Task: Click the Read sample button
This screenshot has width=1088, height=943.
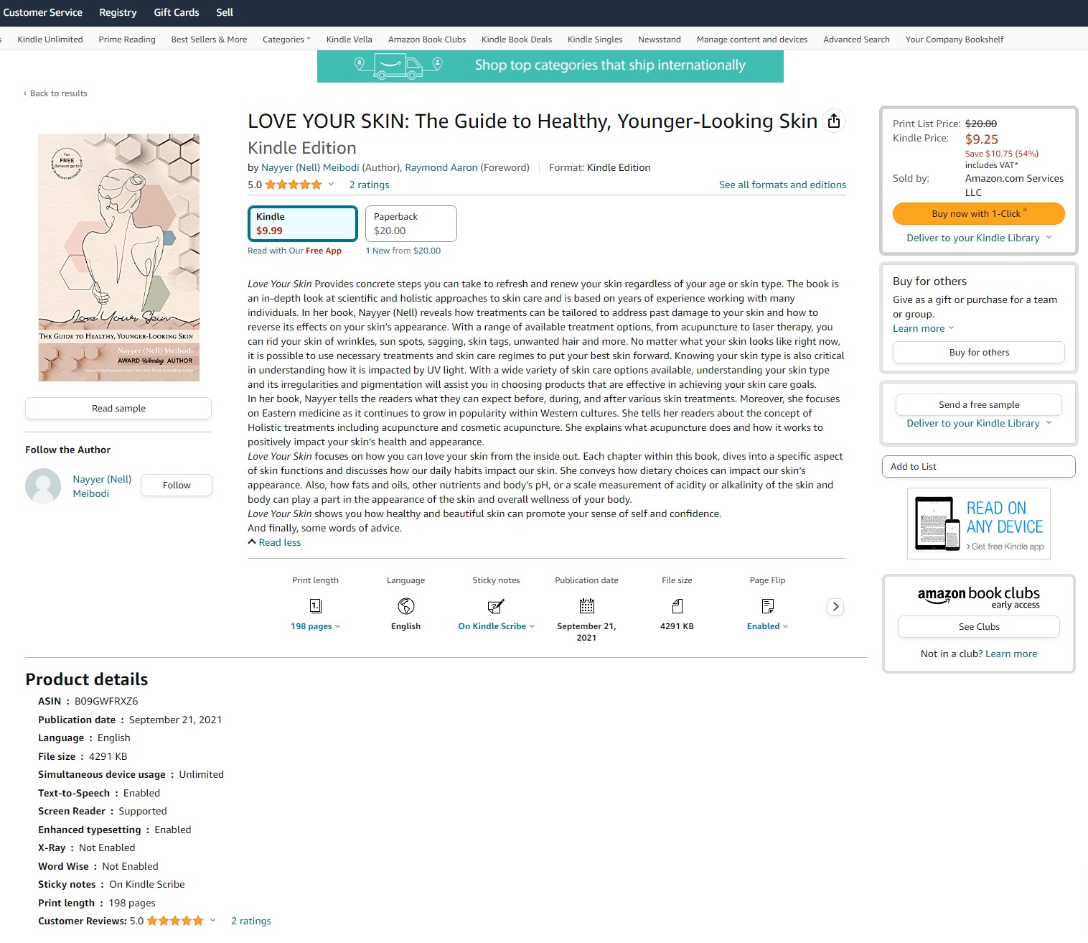Action: tap(118, 409)
